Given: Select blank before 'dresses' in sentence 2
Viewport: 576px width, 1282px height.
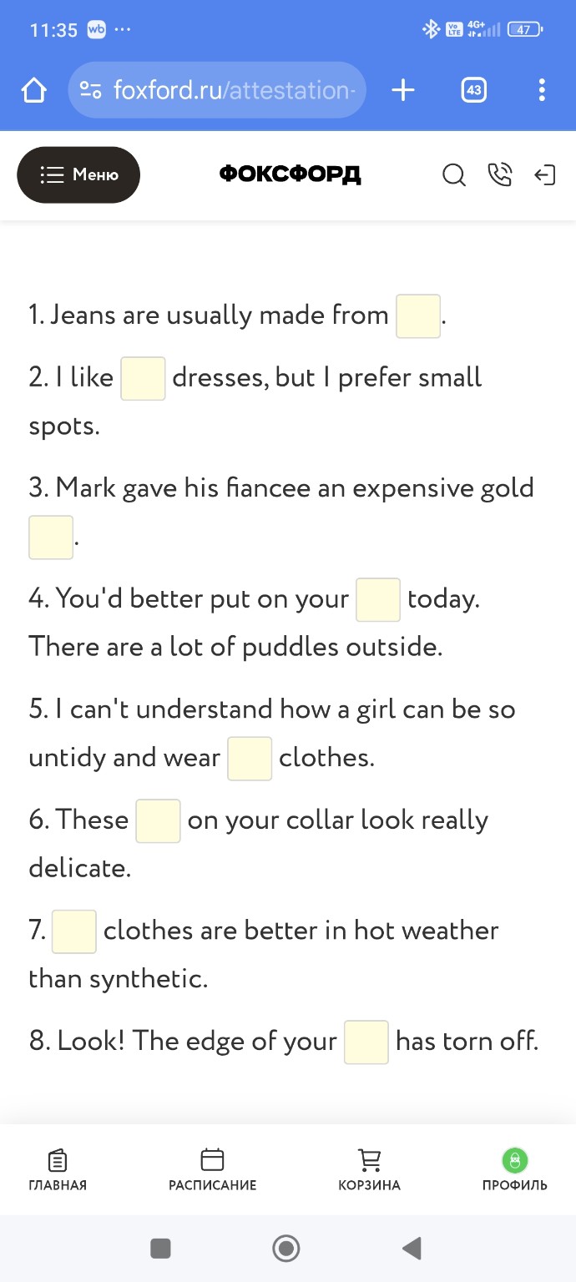Looking at the screenshot, I should [143, 378].
